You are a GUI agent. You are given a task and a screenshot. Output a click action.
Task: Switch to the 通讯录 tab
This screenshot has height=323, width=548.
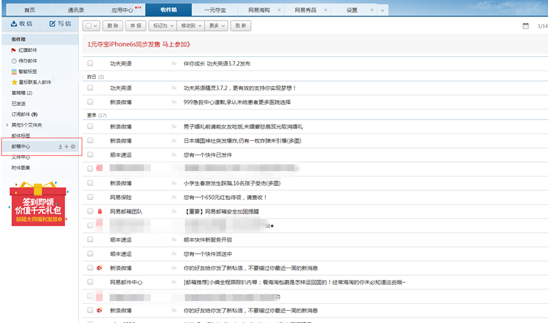76,10
